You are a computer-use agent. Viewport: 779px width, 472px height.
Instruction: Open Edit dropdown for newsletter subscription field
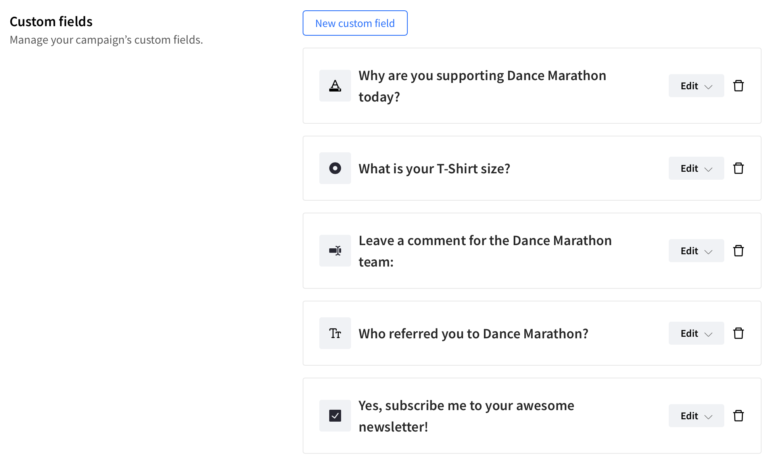696,416
